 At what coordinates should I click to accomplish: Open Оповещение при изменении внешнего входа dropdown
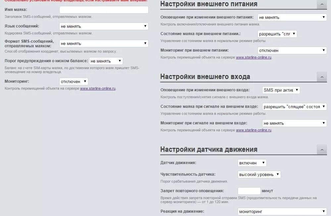point(281,90)
